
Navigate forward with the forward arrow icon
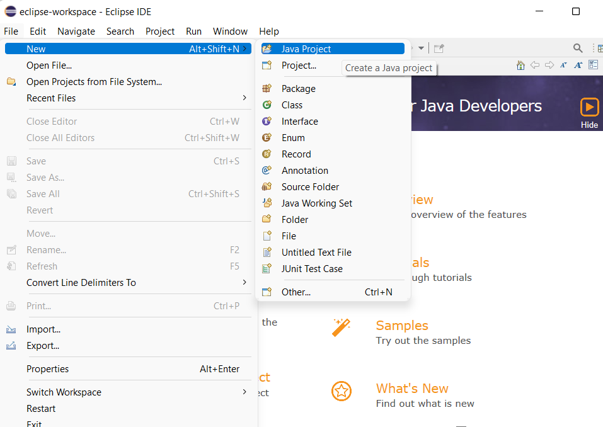[549, 64]
